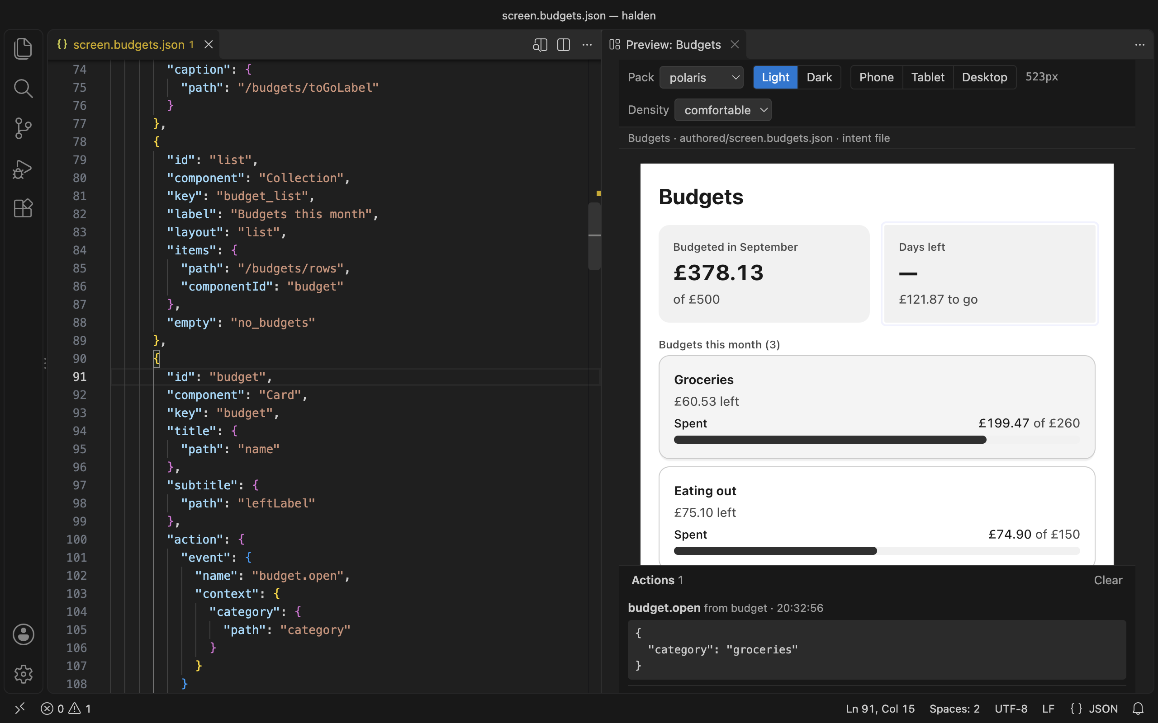Image resolution: width=1158 pixels, height=723 pixels.
Task: Click the editor vertical scrollbar thumb
Action: pos(594,236)
